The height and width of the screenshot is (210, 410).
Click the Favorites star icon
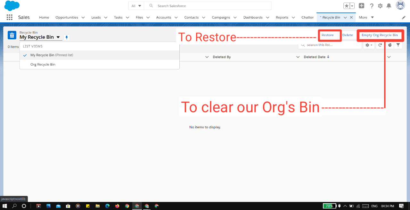(346, 5)
